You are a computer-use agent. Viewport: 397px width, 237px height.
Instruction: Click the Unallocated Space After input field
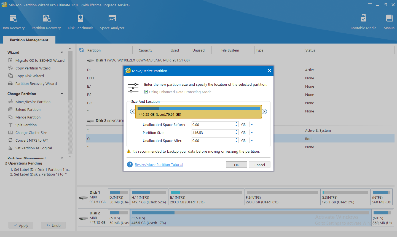[x=213, y=141]
